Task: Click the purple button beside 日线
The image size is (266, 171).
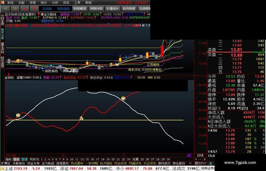Action: (189, 156)
